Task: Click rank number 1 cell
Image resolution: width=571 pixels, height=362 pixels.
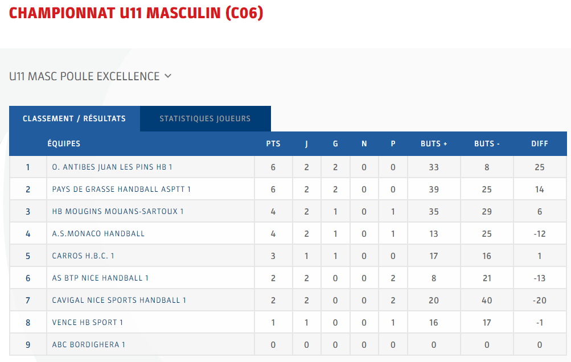Action: click(x=28, y=167)
